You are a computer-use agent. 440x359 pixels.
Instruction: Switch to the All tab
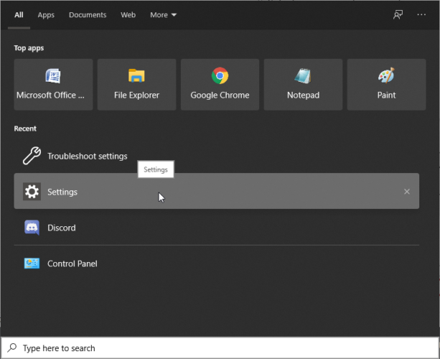(x=19, y=15)
